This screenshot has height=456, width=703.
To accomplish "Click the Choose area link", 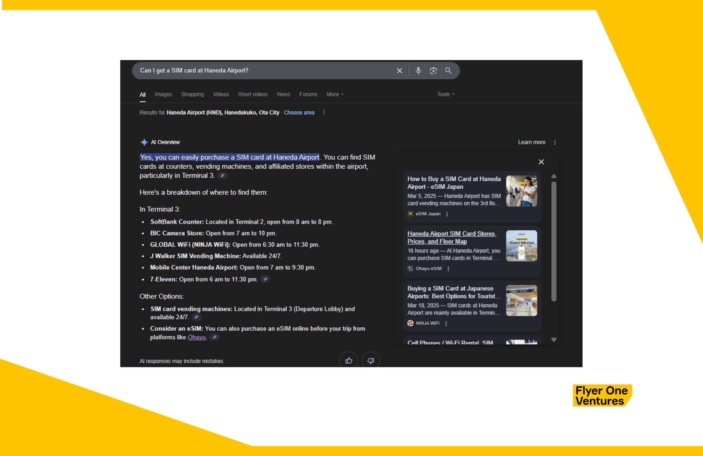I will pos(299,113).
